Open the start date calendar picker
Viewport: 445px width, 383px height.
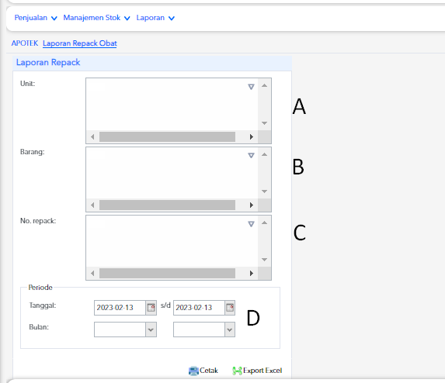click(x=151, y=308)
